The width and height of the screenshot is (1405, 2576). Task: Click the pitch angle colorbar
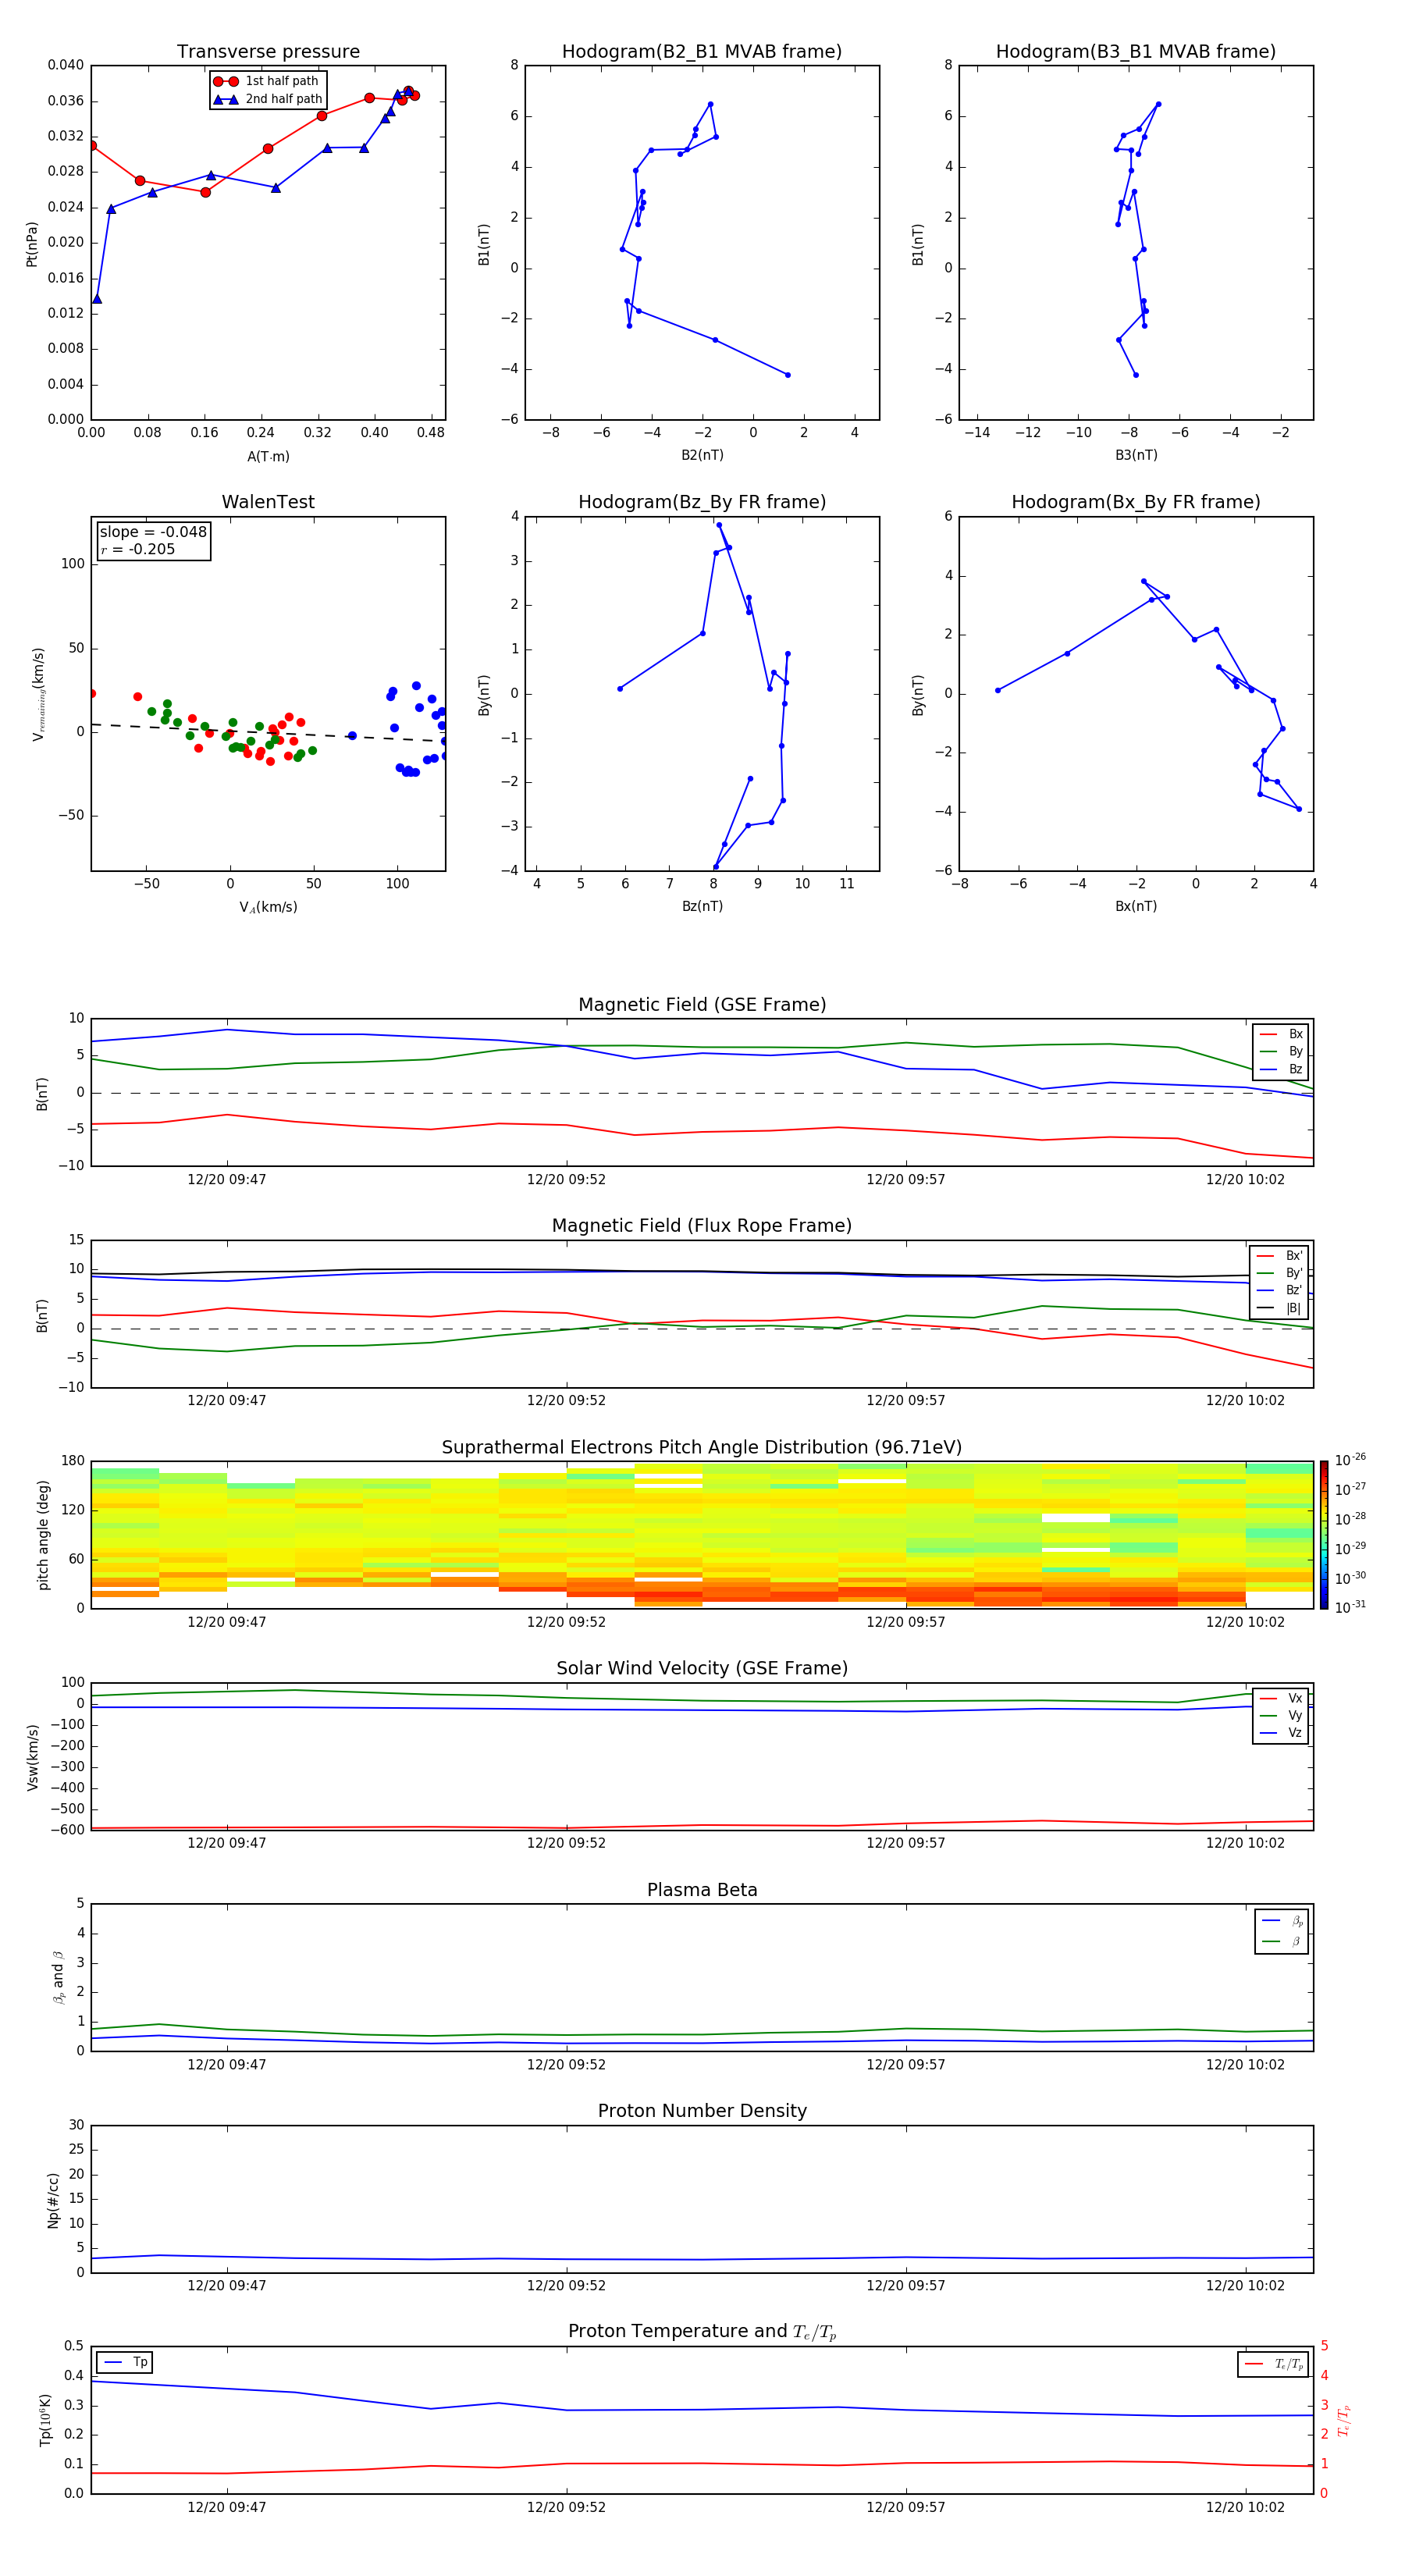pos(1324,1535)
